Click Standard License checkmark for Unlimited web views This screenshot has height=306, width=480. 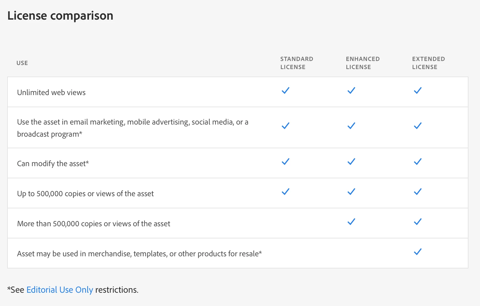[x=285, y=91]
